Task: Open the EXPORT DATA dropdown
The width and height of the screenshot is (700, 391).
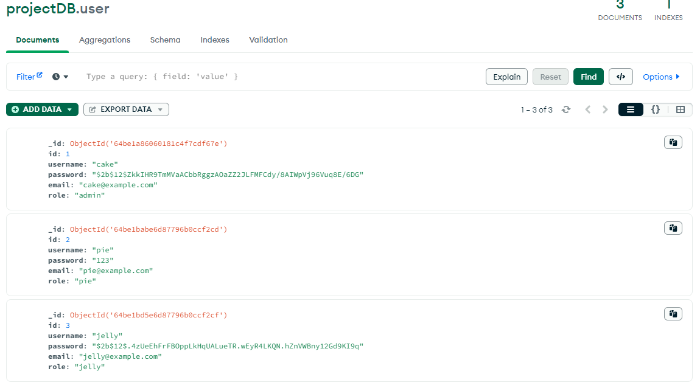Action: (x=127, y=109)
